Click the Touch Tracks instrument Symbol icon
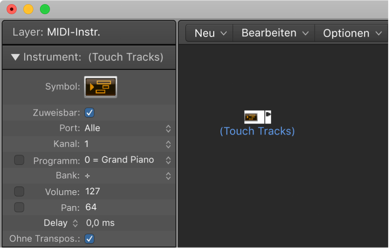 [100, 87]
